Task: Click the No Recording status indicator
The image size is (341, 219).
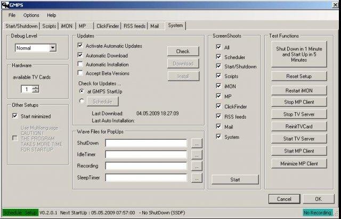Action: tap(318, 213)
